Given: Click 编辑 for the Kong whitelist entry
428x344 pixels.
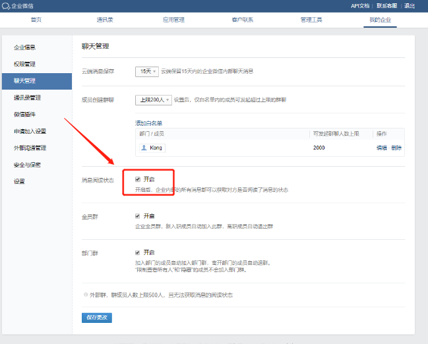Looking at the screenshot, I should coord(381,148).
